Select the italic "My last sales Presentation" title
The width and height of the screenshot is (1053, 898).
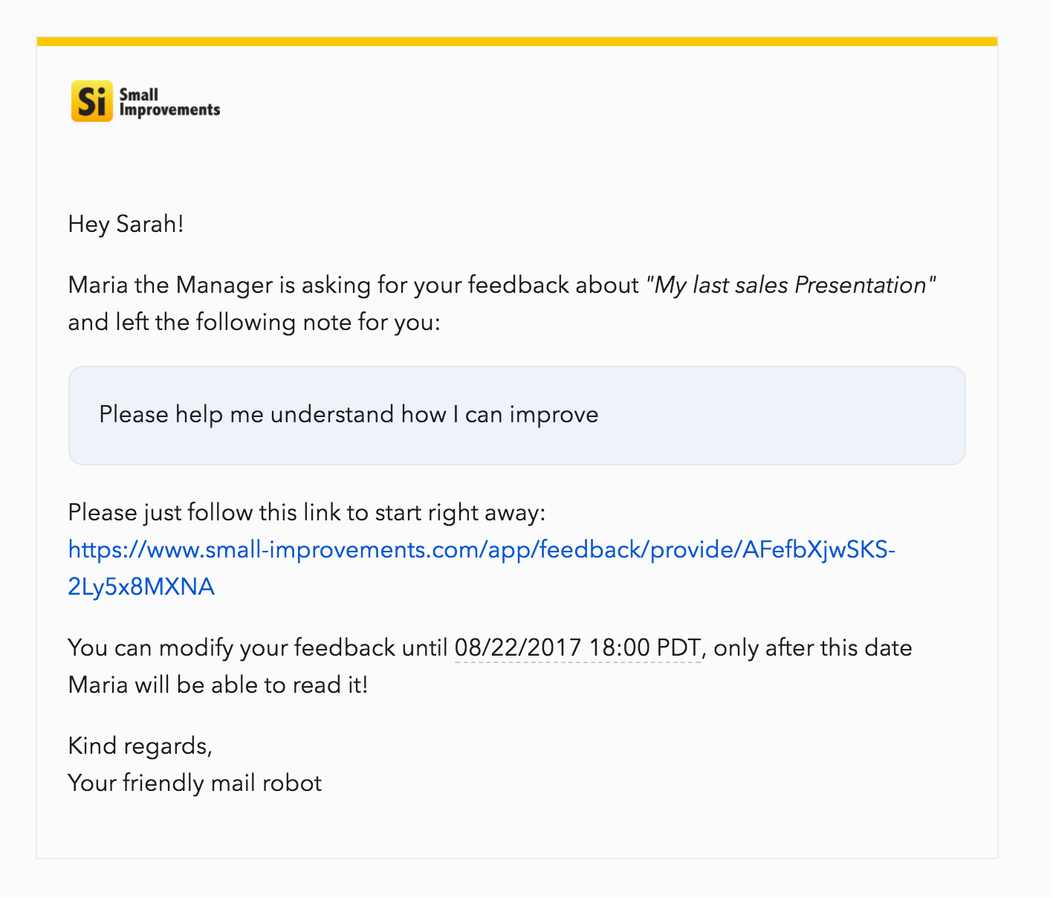(791, 285)
